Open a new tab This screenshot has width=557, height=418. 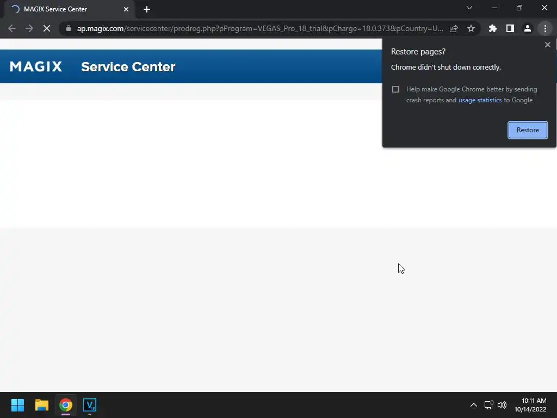[147, 9]
